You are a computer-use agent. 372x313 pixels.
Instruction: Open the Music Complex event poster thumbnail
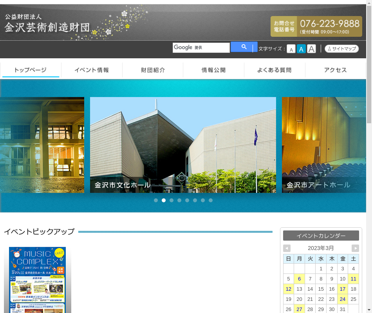click(x=37, y=279)
